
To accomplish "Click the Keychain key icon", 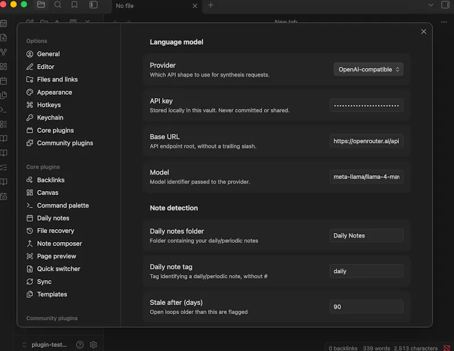I will [30, 117].
